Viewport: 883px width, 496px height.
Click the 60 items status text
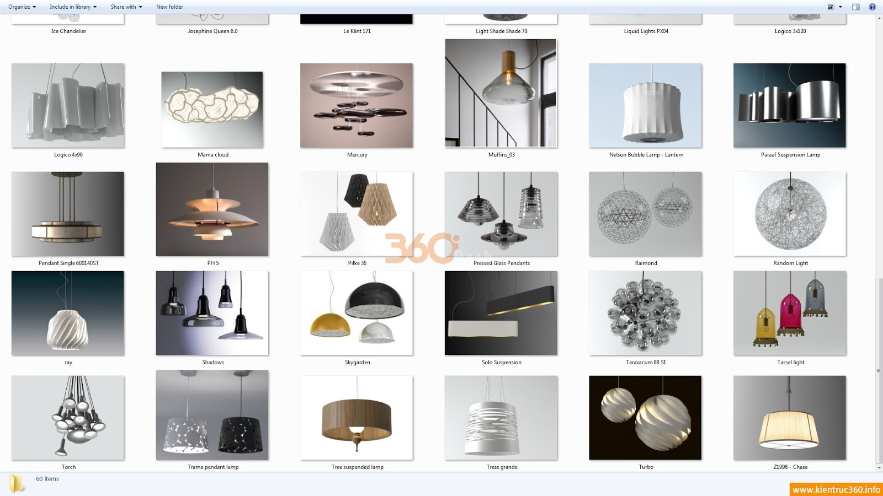(x=47, y=479)
